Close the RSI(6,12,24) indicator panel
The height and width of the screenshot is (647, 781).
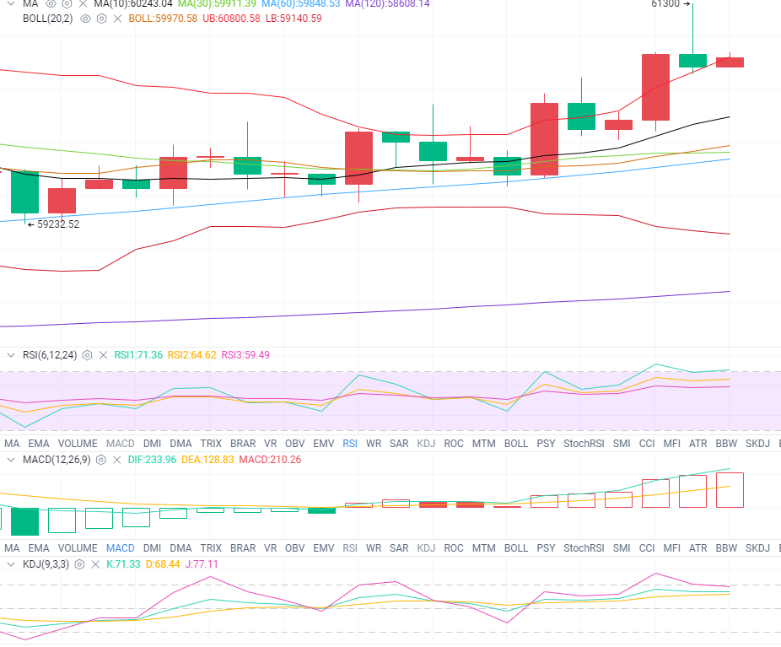103,355
